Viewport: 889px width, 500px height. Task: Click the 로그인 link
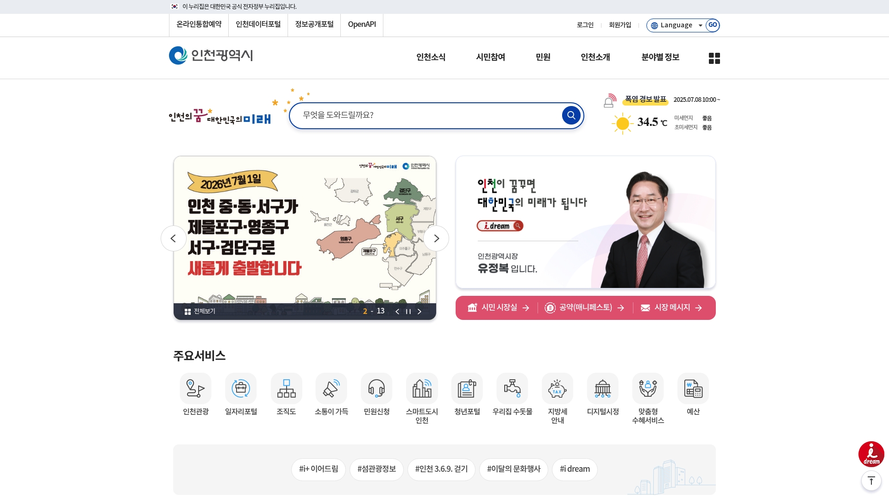coord(585,25)
